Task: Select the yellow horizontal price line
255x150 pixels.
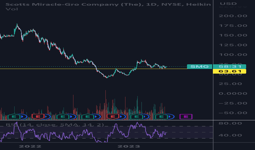Action: [x=94, y=69]
